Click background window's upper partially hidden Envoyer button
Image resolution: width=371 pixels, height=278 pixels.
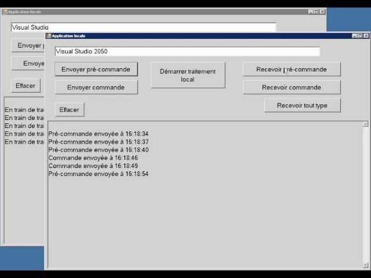tap(28, 45)
